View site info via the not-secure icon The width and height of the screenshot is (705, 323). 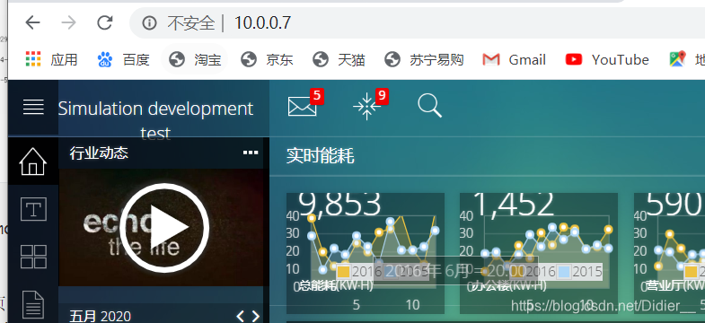(150, 22)
